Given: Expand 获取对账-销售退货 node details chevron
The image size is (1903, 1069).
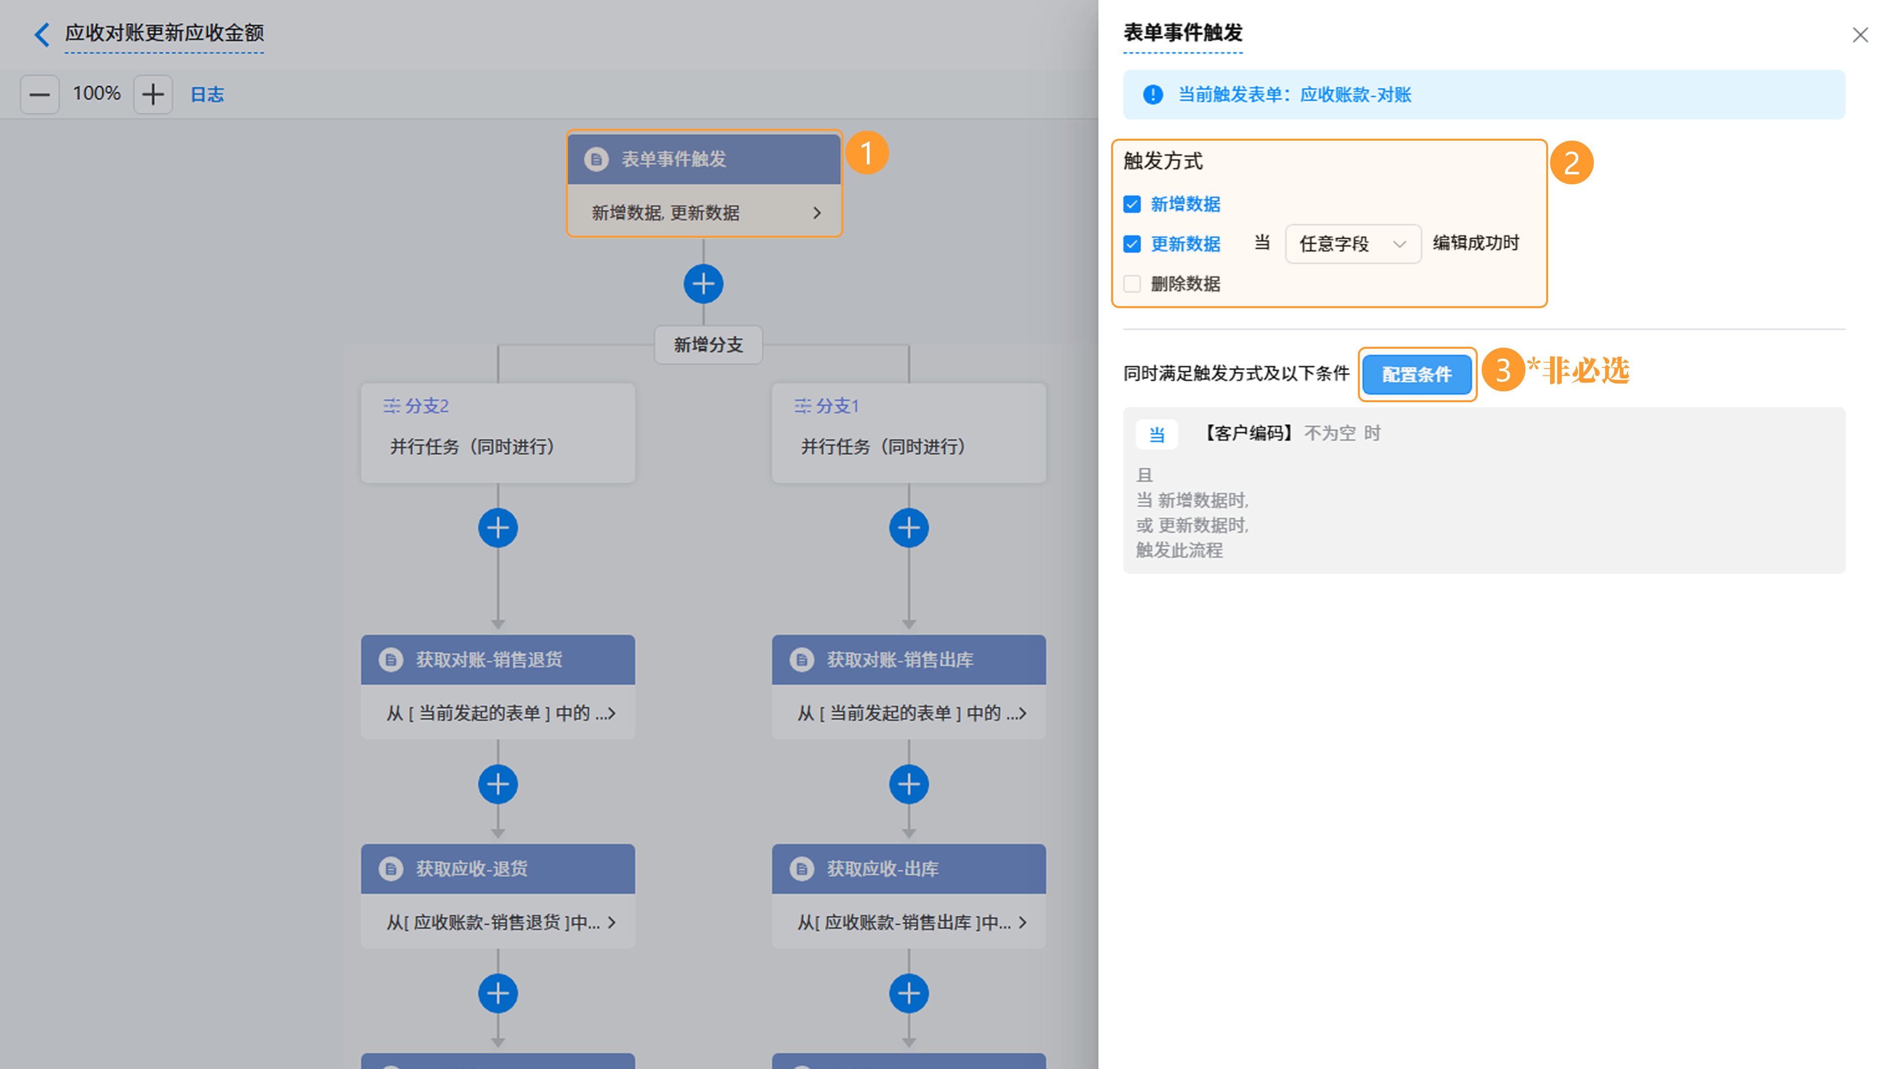Looking at the screenshot, I should pos(611,713).
